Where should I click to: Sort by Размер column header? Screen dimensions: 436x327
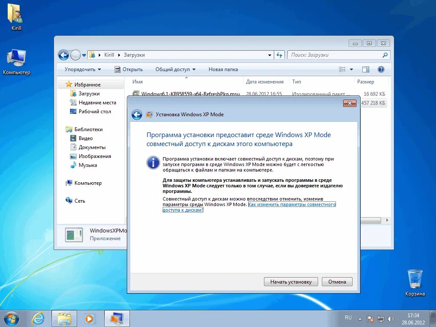(x=371, y=82)
